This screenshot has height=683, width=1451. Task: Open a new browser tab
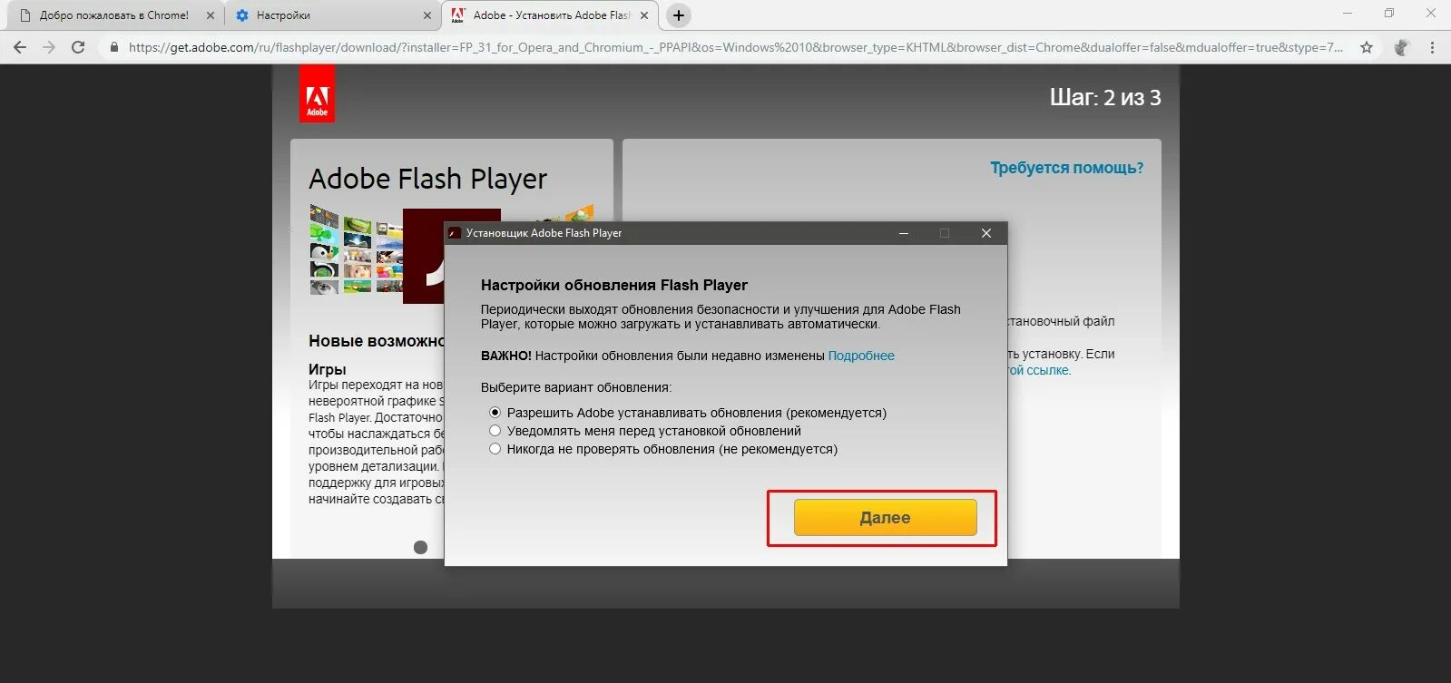[678, 15]
